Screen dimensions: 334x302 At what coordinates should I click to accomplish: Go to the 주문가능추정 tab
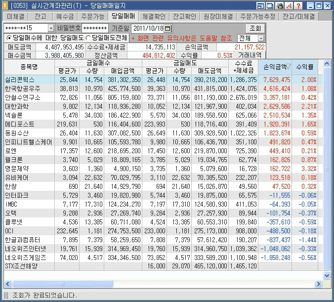pyautogui.click(x=257, y=17)
